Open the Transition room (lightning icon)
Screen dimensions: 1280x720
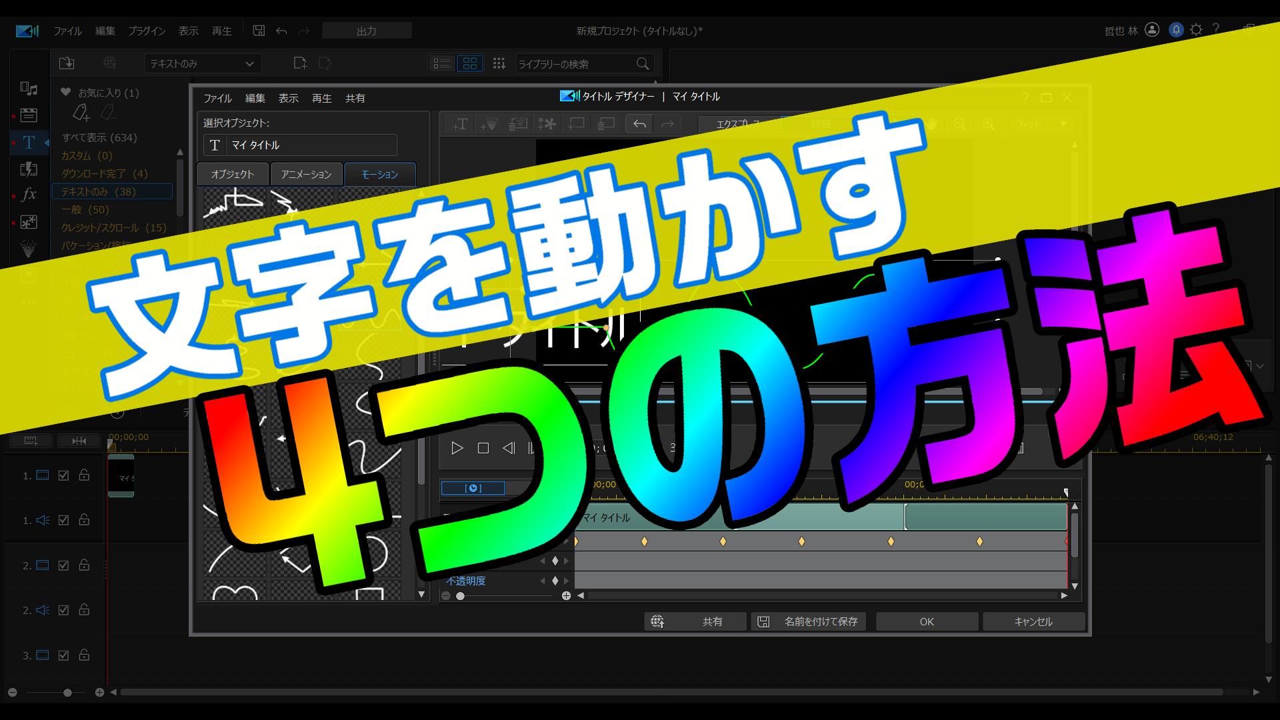pyautogui.click(x=28, y=169)
